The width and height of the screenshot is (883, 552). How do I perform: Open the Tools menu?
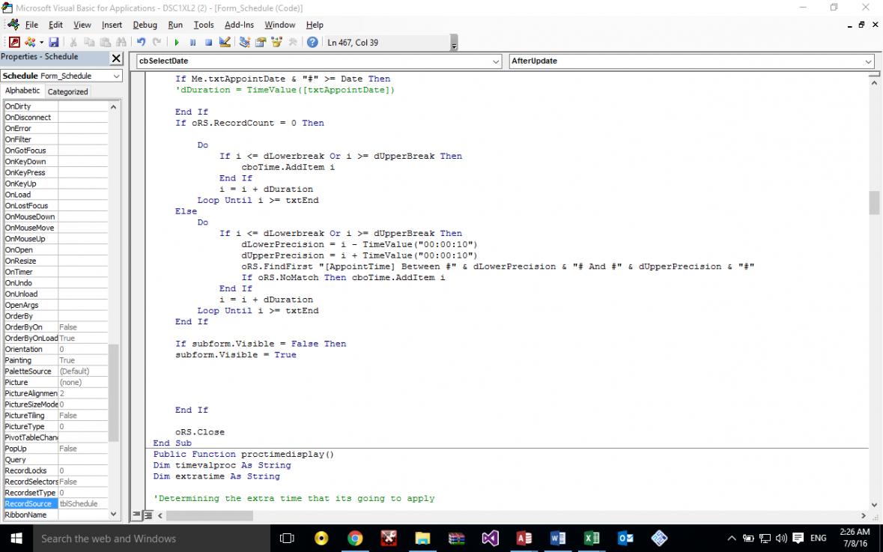click(204, 25)
